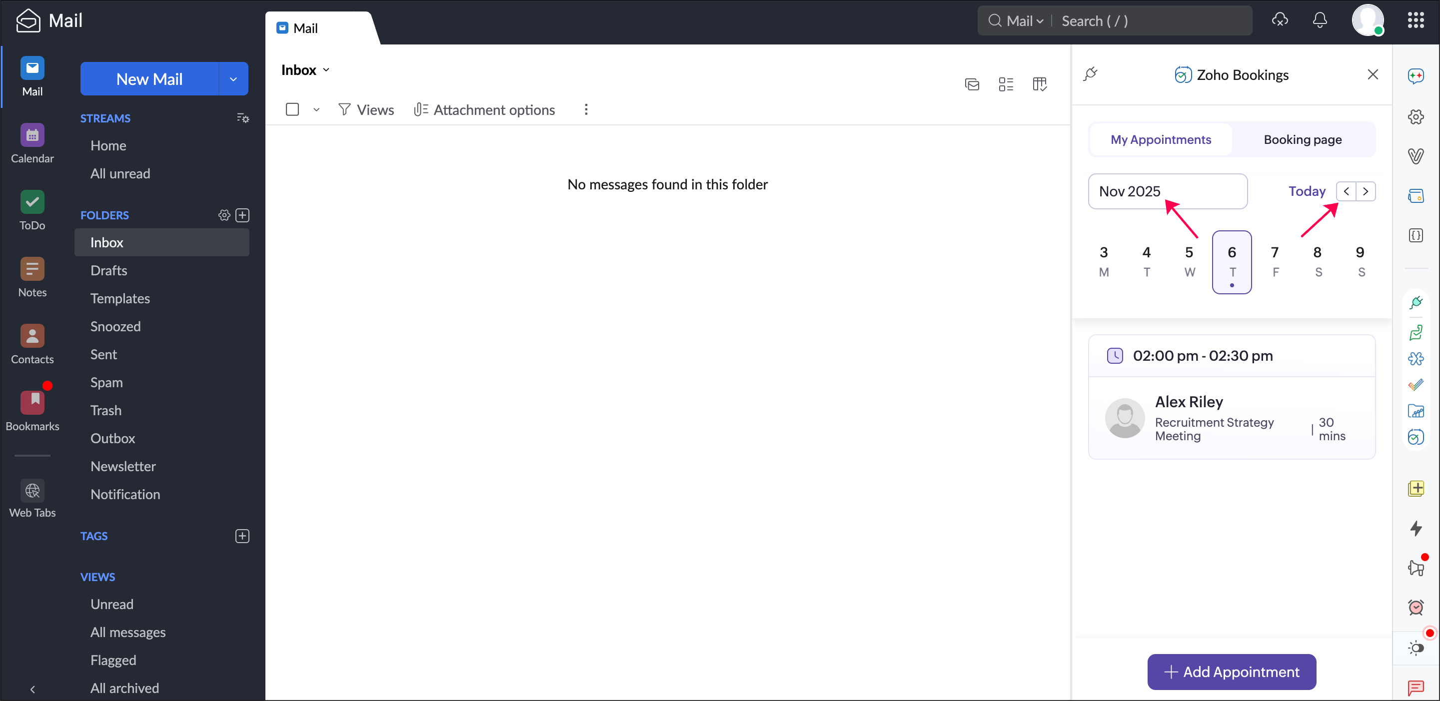The image size is (1440, 701).
Task: Switch to the Booking page tab
Action: coord(1302,140)
